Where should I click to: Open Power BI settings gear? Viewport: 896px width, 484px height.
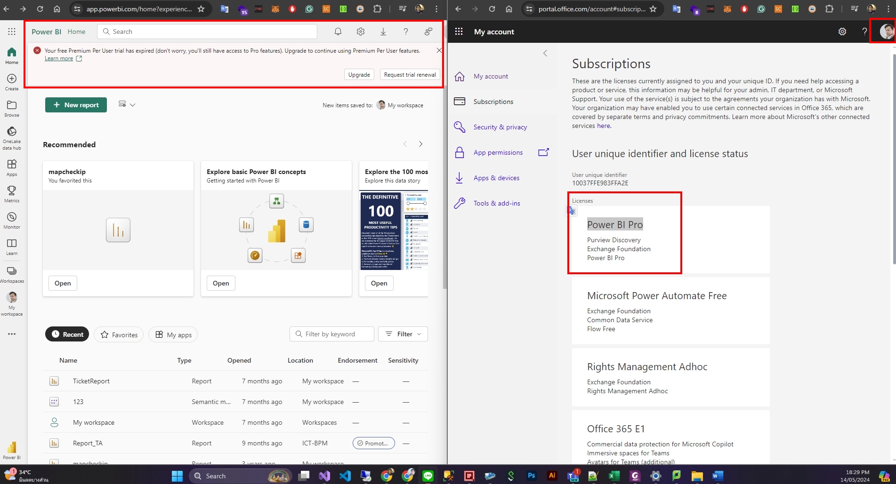point(361,32)
